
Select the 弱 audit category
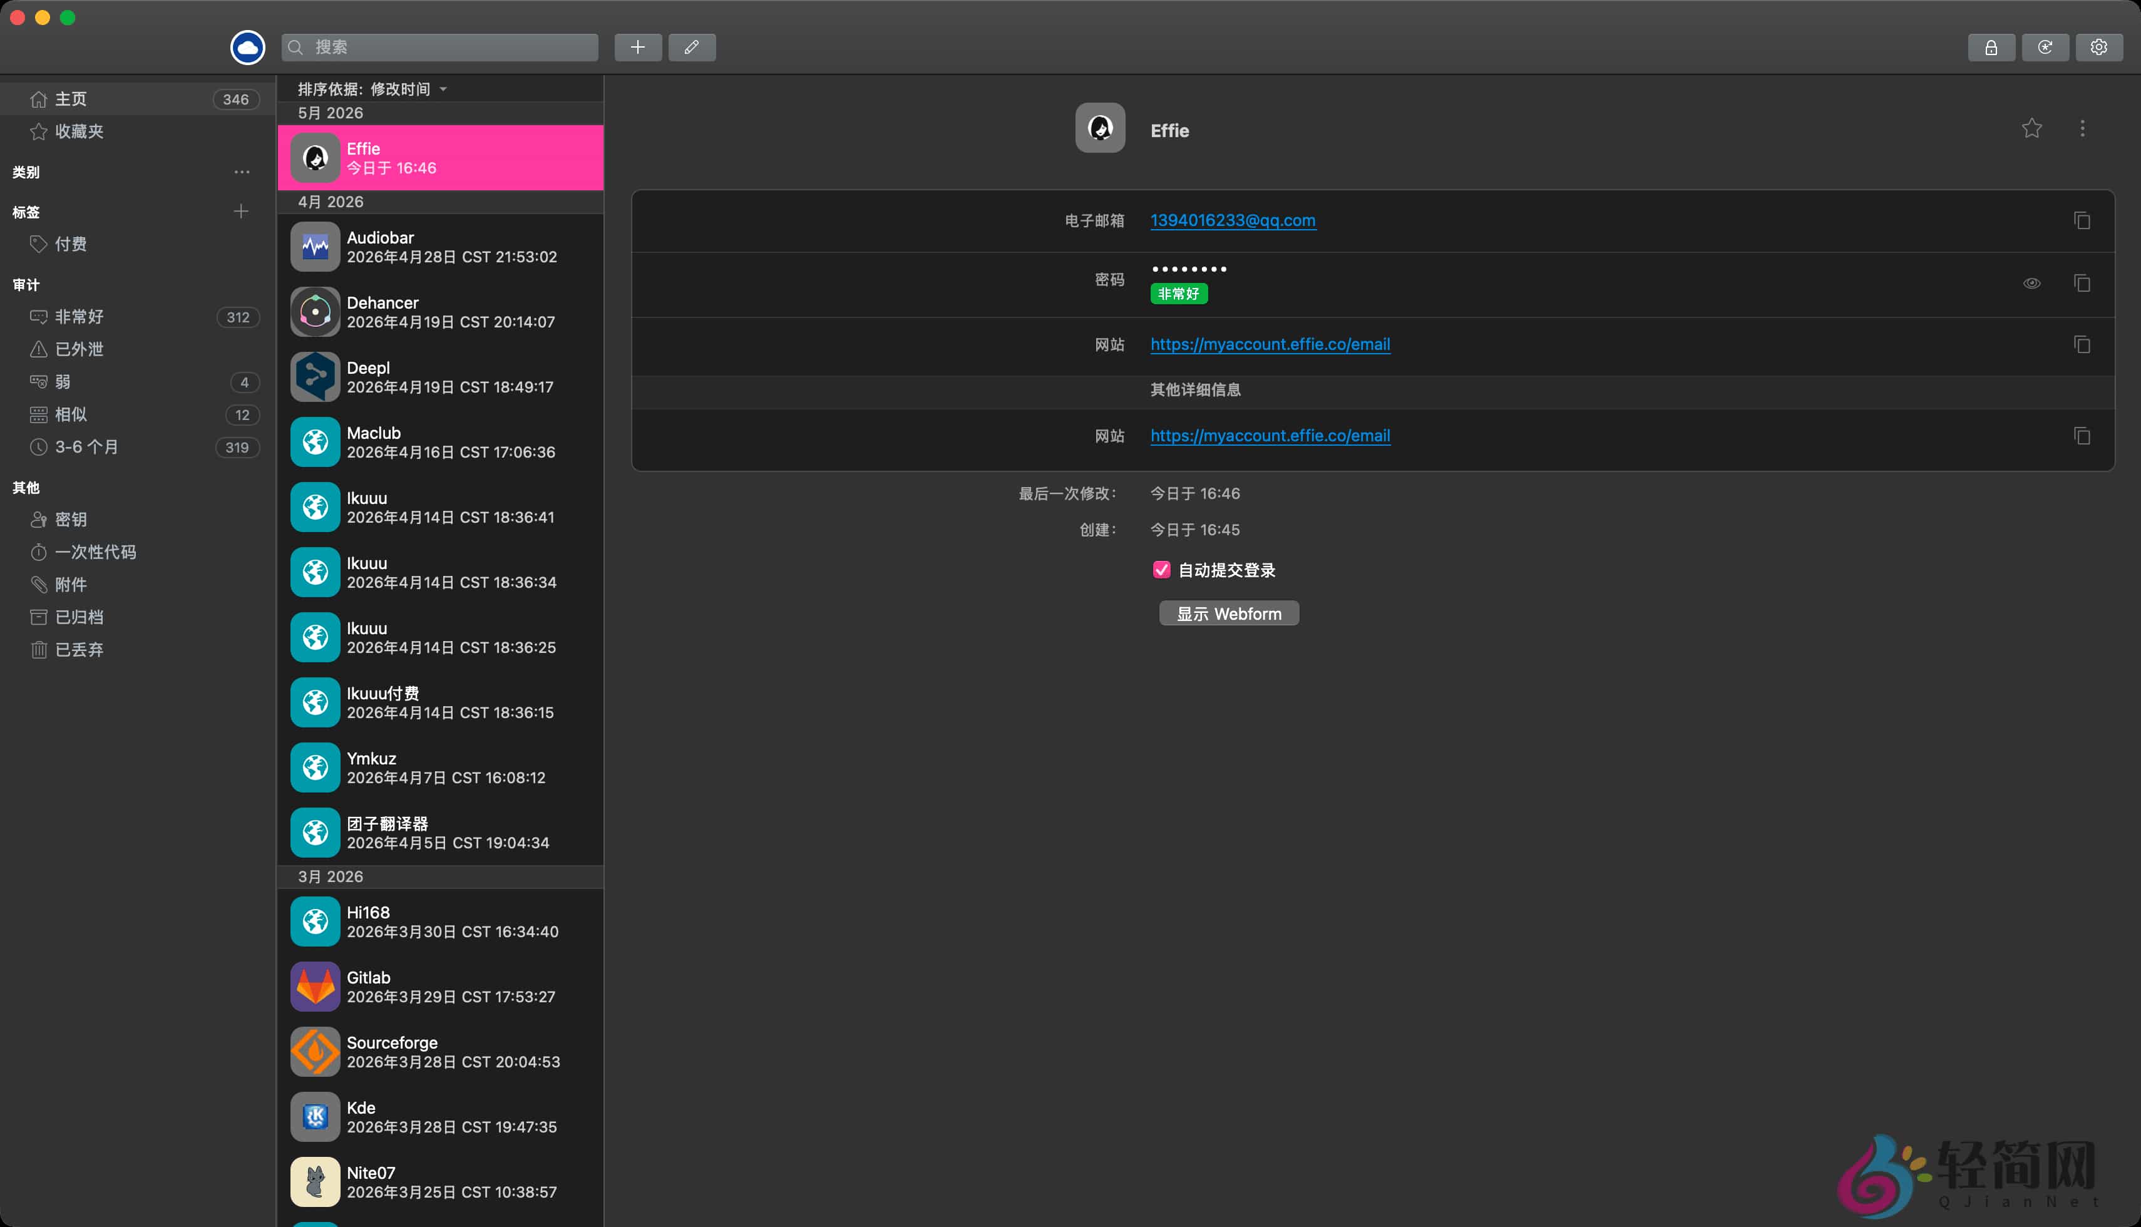point(138,382)
